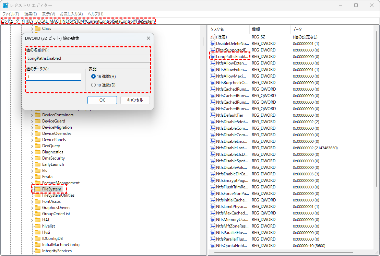380x256 pixels.
Task: Expand the DevicePanels tree node
Action: 32,140
